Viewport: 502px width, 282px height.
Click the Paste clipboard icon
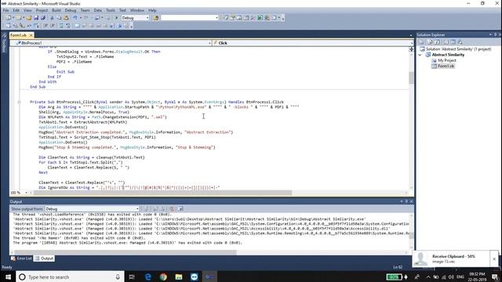(x=66, y=18)
